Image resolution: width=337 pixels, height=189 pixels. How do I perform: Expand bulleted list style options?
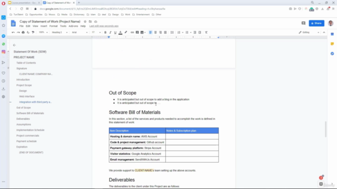(x=191, y=33)
